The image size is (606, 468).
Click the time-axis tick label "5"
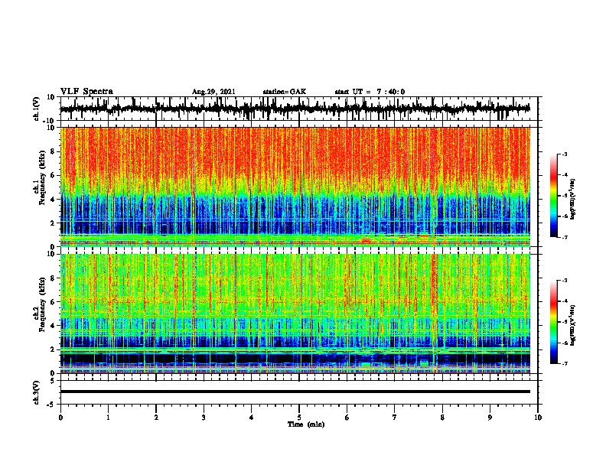pyautogui.click(x=299, y=418)
